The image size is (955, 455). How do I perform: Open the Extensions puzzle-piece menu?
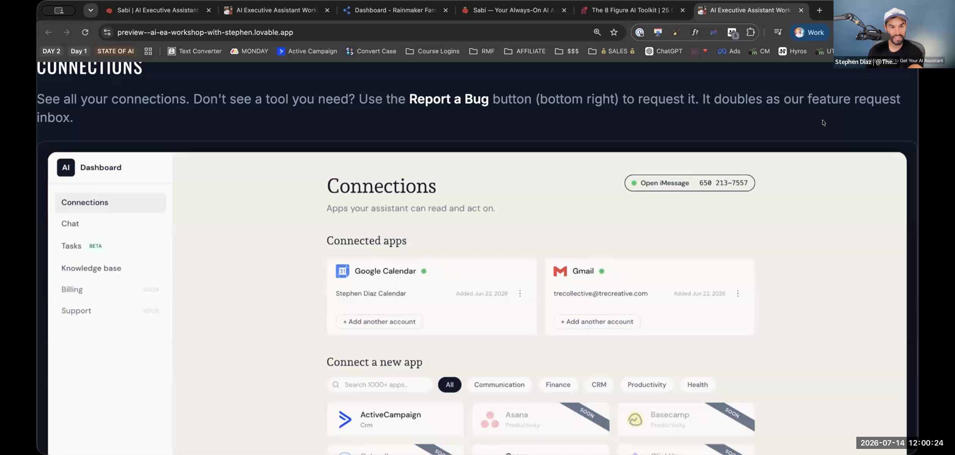pos(750,32)
